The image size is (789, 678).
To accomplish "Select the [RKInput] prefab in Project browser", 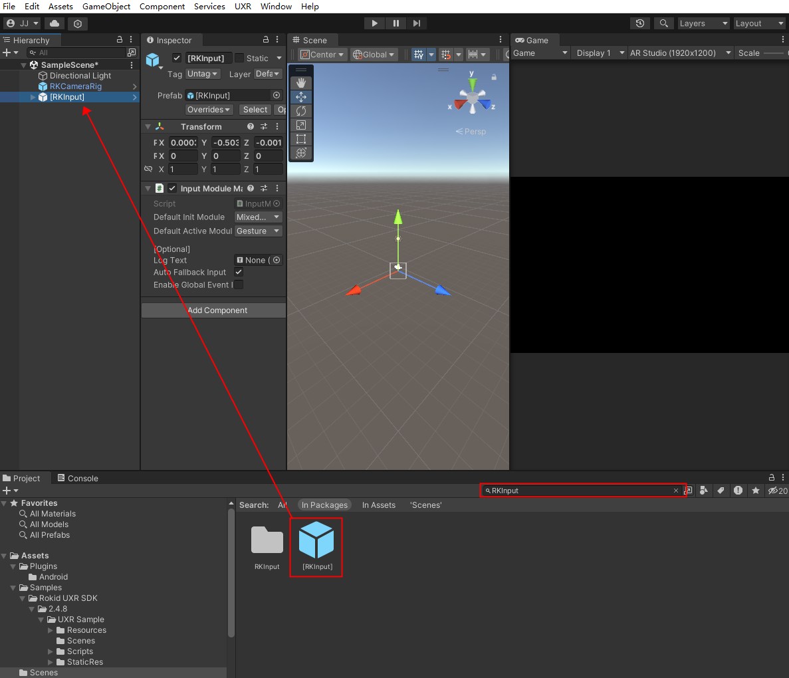I will click(x=316, y=542).
